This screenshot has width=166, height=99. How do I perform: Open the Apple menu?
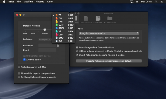(x=4, y=2)
